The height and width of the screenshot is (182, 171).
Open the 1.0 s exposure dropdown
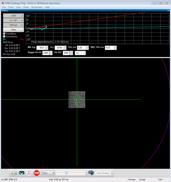48,173
